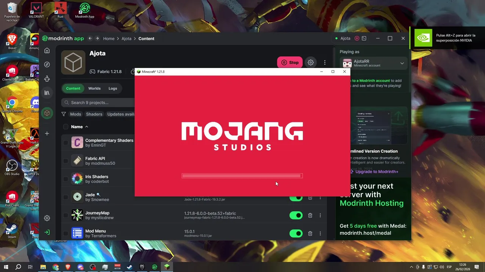Select the Ajota instance cube in sidebar
Image resolution: width=485 pixels, height=272 pixels.
coord(47,113)
